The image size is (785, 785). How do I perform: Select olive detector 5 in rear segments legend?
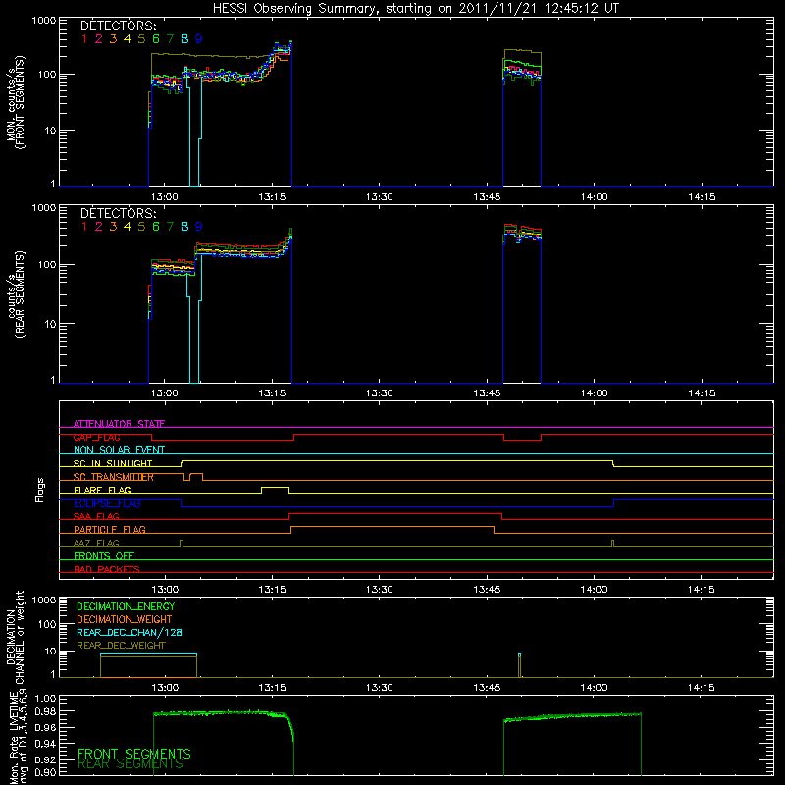click(141, 227)
